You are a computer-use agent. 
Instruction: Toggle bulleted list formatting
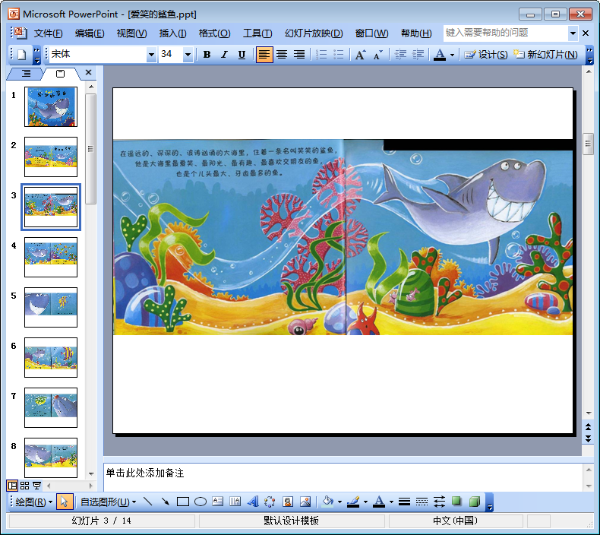coord(339,55)
